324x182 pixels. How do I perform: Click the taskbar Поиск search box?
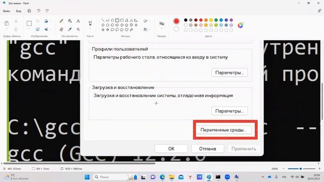pyautogui.click(x=114, y=177)
